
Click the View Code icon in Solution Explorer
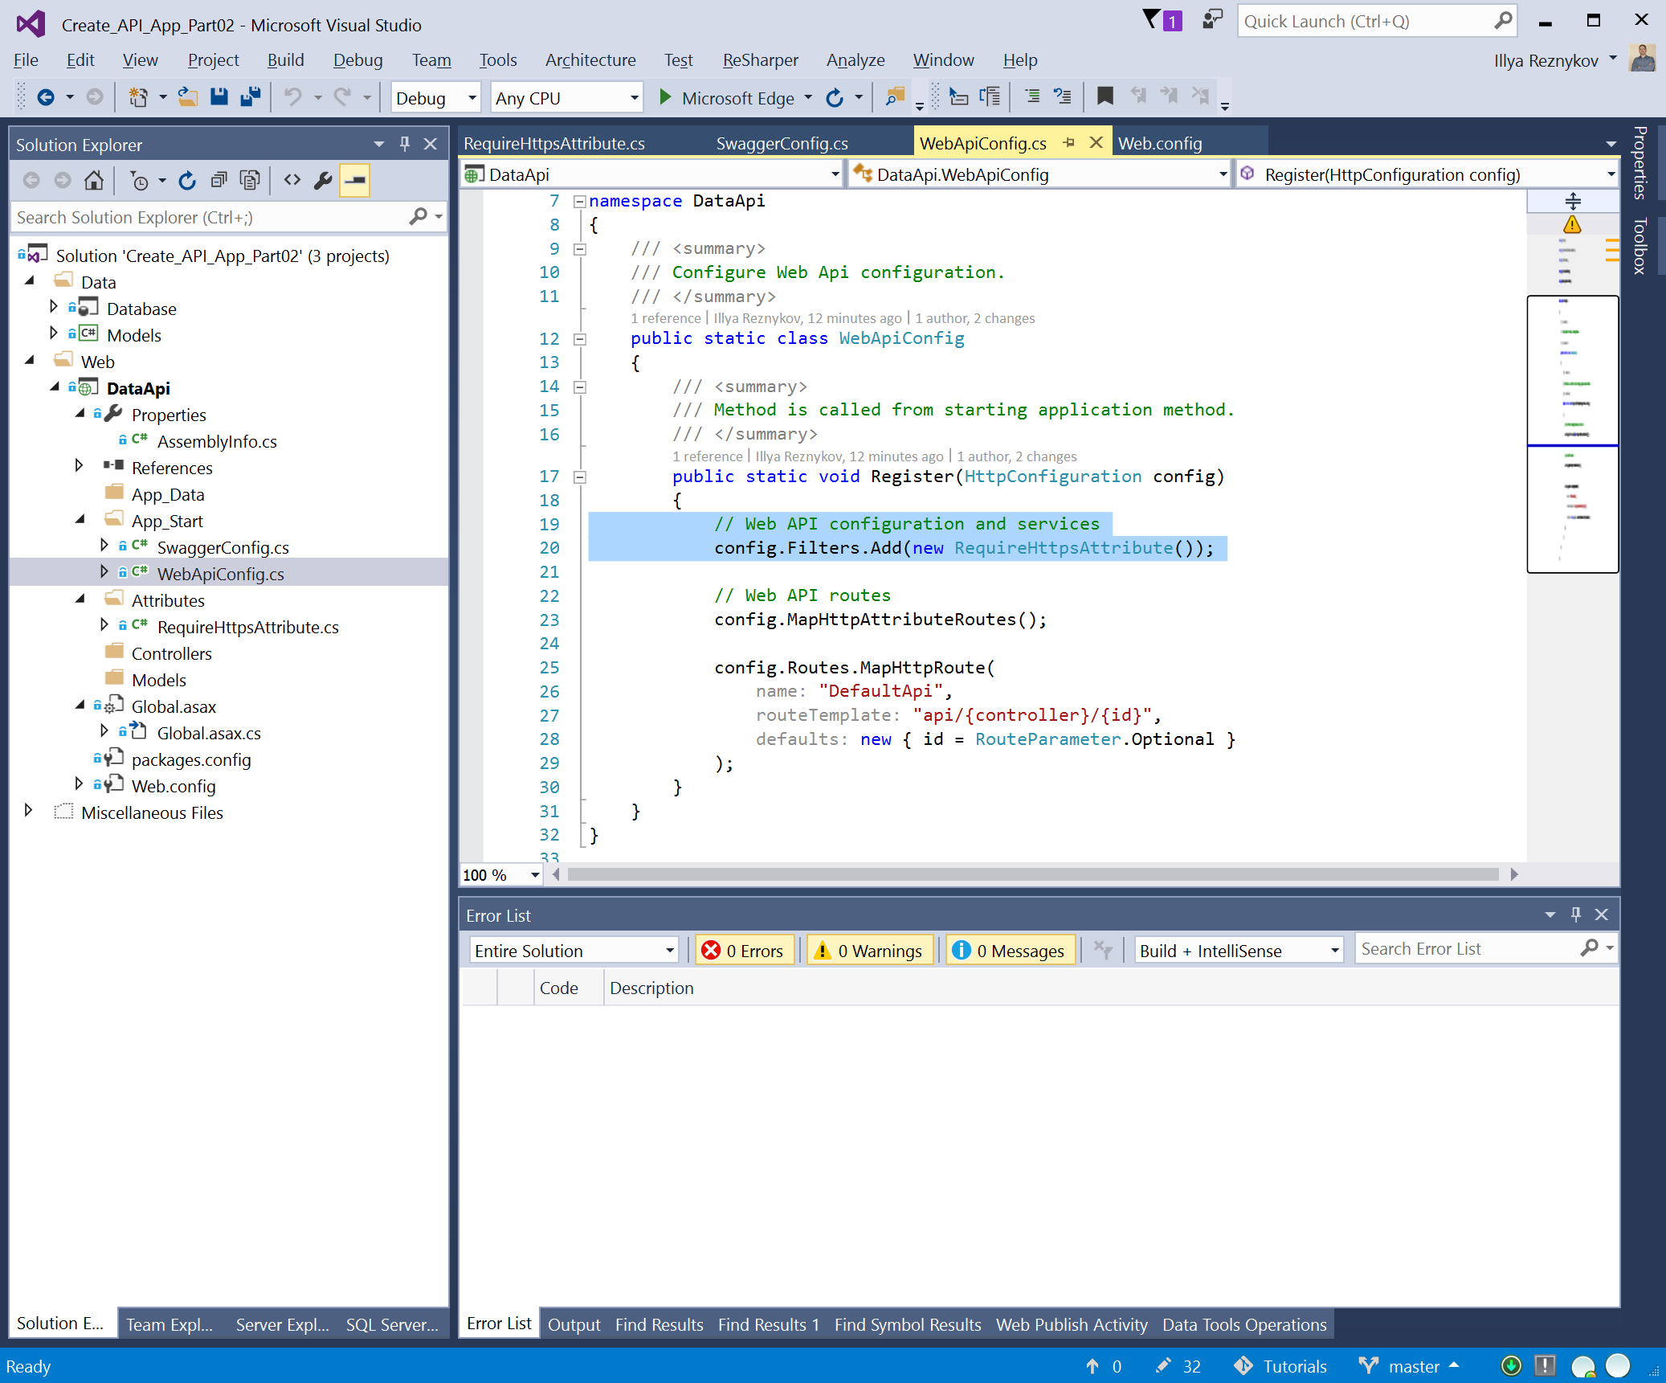click(292, 180)
